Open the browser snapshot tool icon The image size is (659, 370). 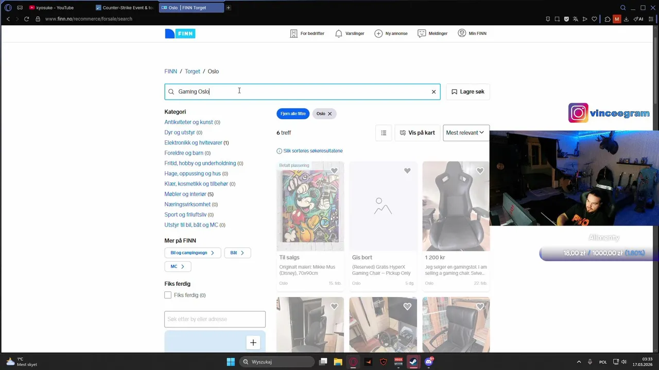coord(557,19)
